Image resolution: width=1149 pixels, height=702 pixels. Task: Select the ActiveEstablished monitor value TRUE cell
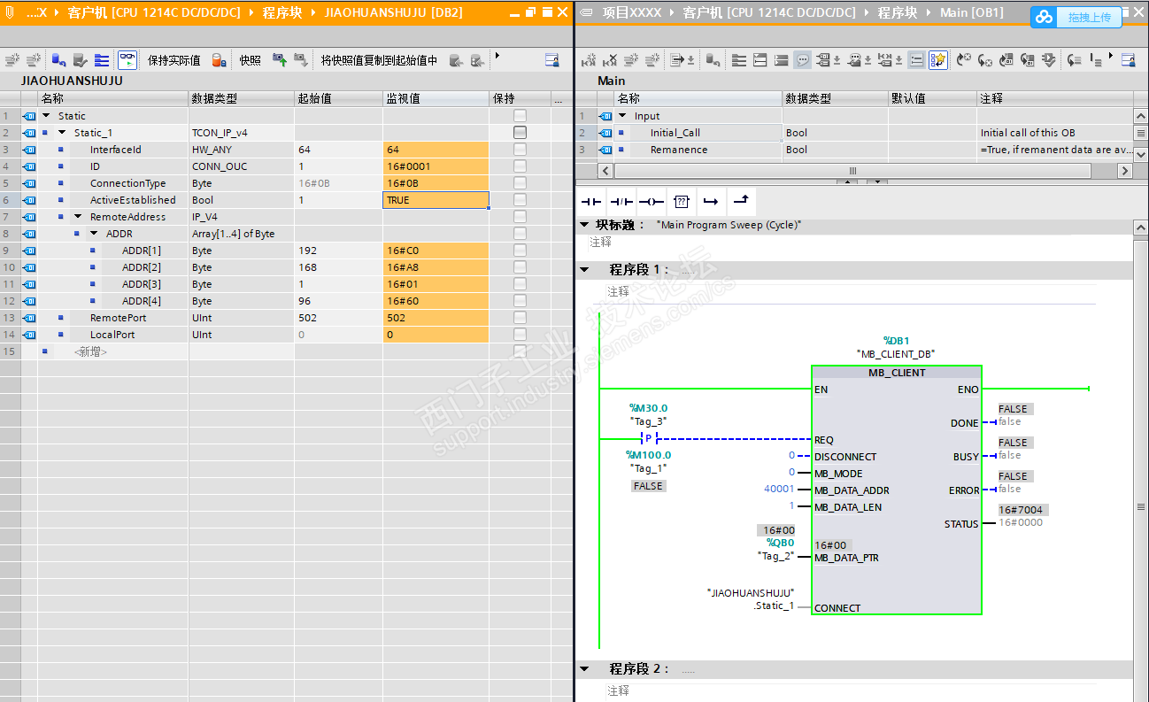pyautogui.click(x=436, y=200)
